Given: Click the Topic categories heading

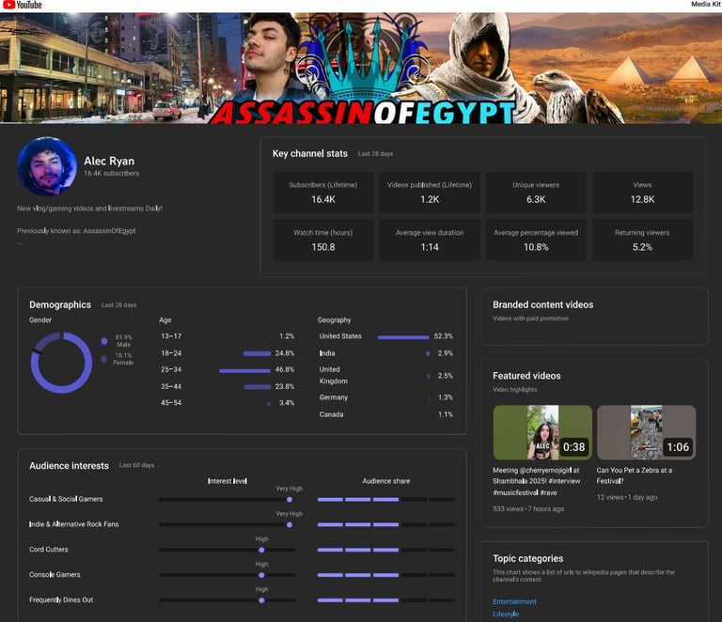Looking at the screenshot, I should [527, 558].
